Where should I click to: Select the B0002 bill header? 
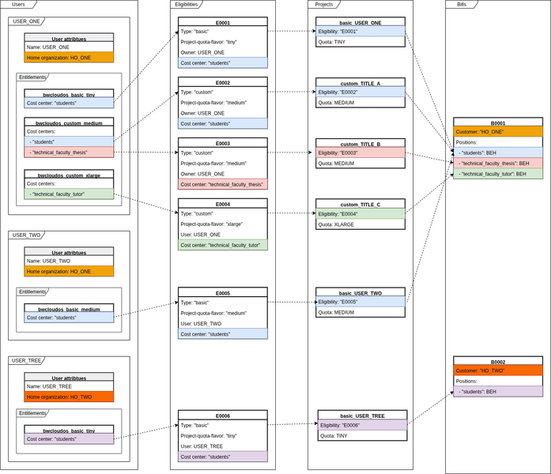point(497,362)
